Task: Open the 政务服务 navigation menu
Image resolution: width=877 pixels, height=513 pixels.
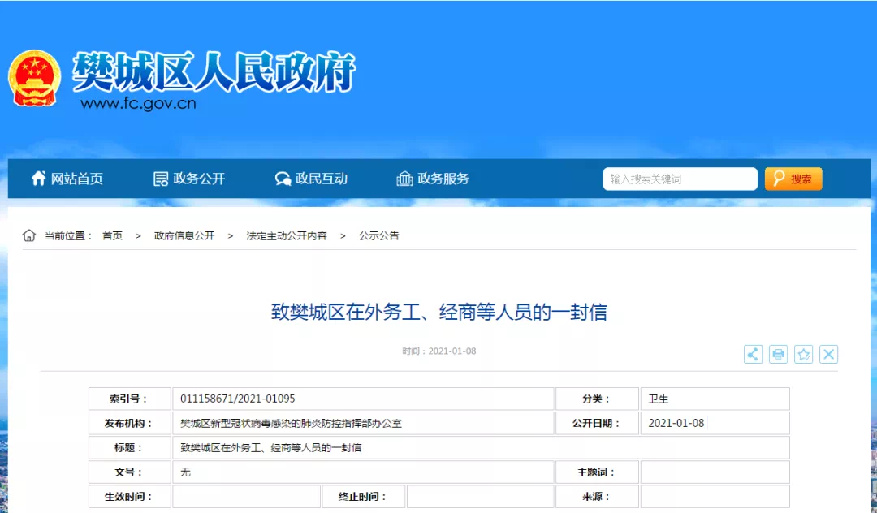Action: tap(433, 179)
